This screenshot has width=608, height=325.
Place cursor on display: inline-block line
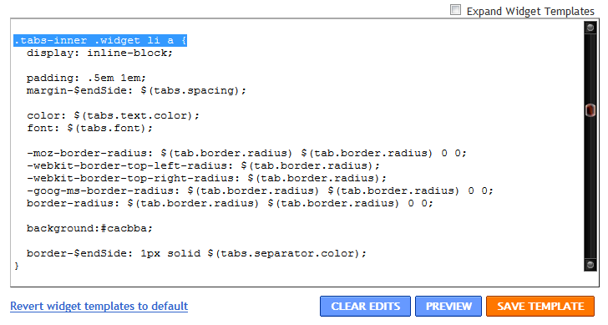[99, 53]
